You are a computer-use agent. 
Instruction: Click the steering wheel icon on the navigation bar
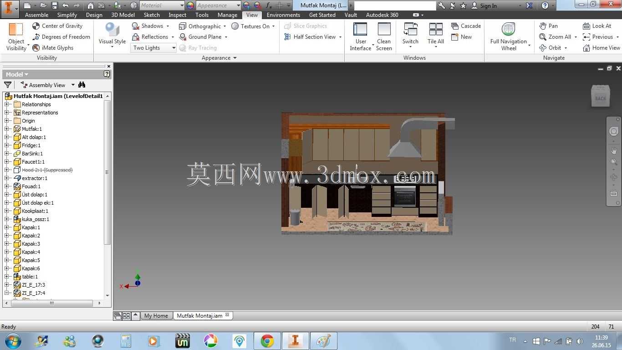pos(614,131)
